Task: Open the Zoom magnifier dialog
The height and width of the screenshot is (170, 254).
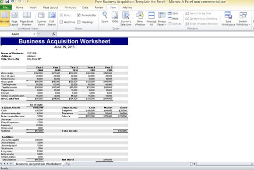Action: [x=105, y=17]
